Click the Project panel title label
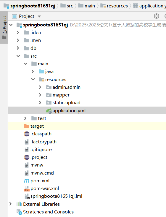Image resolution: width=166 pixels, height=217 pixels. [27, 16]
